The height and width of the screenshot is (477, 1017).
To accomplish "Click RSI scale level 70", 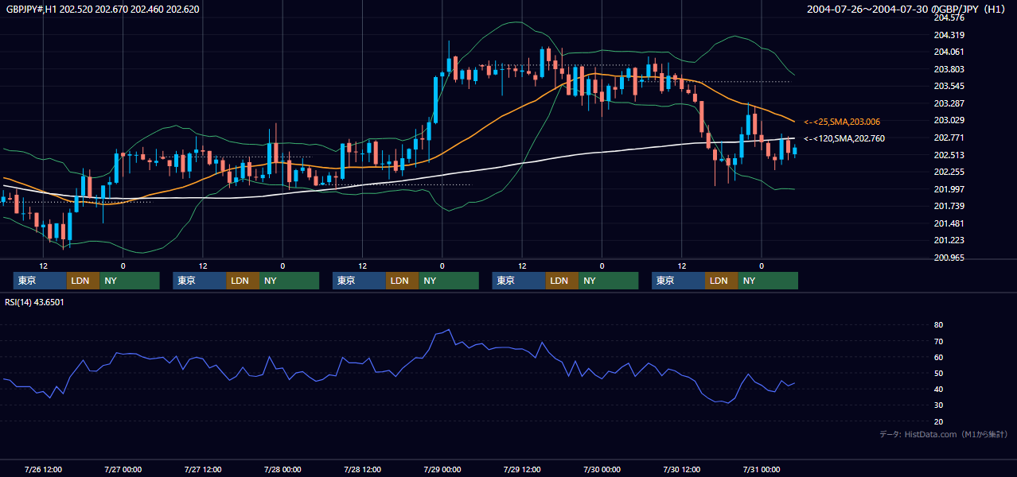I will click(x=938, y=341).
